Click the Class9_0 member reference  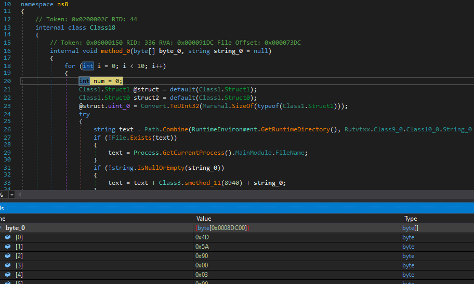tap(388, 129)
